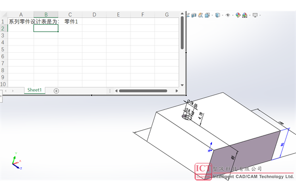Open the Dynamic Annotation Views tool

click(x=200, y=15)
